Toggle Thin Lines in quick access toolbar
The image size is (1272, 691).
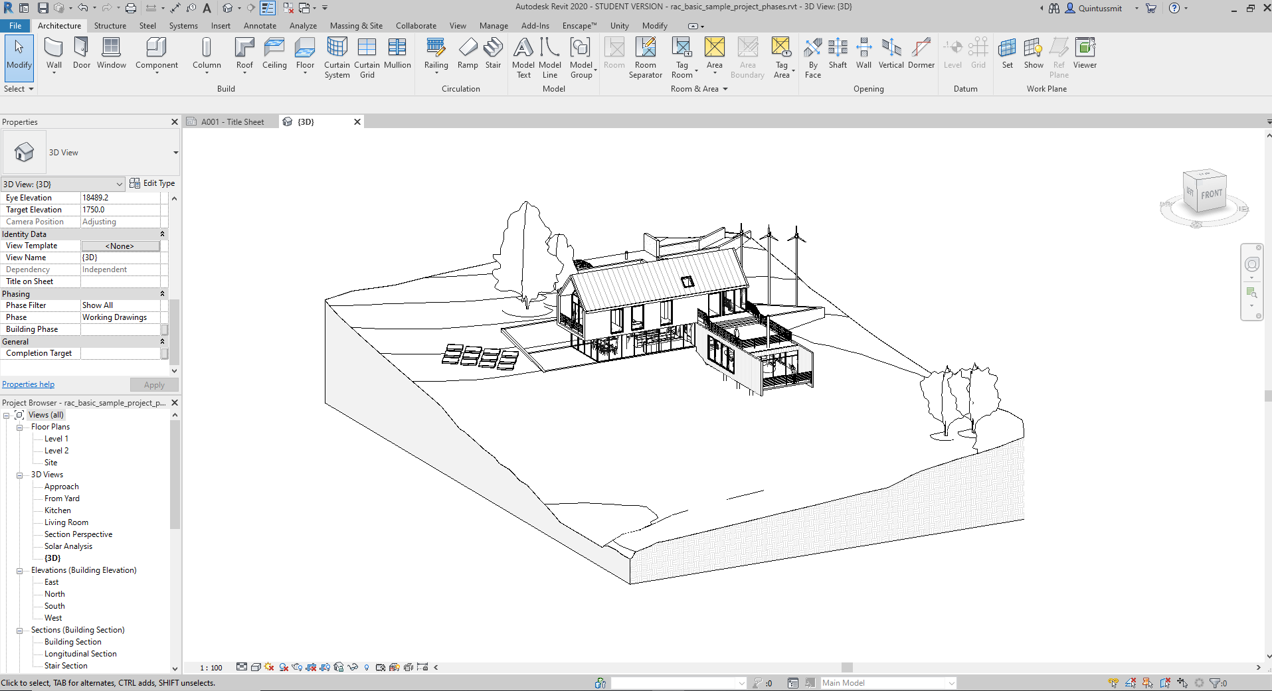(268, 8)
